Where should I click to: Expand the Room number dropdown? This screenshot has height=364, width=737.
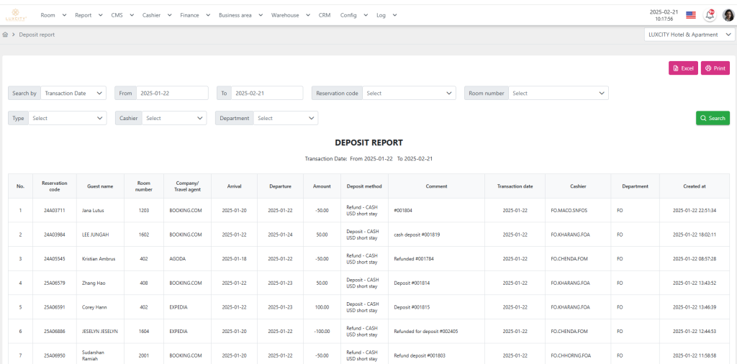558,93
